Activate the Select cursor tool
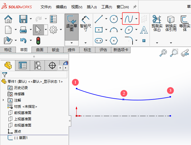 pyautogui.click(x=38, y=30)
